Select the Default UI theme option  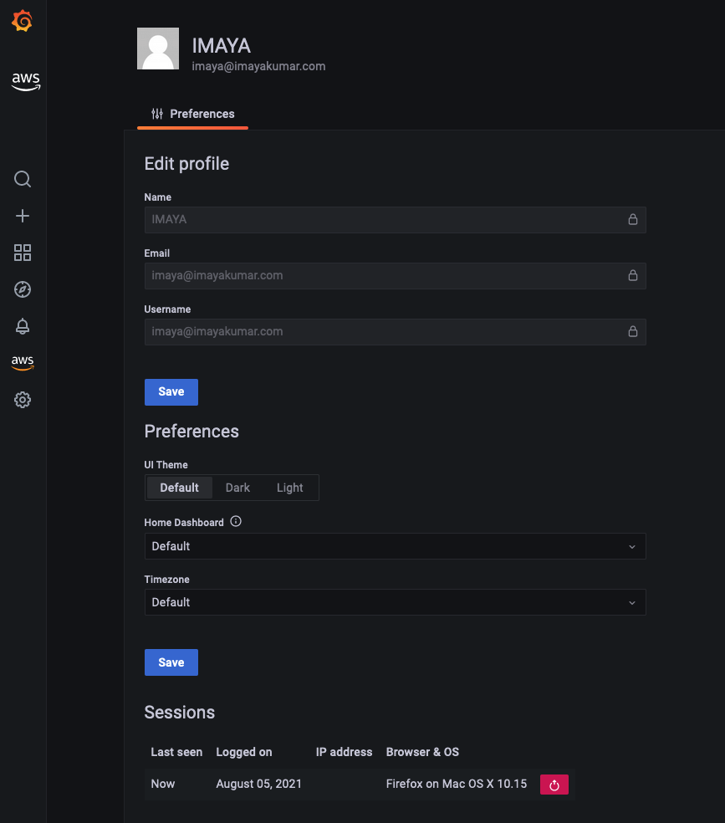tap(179, 488)
